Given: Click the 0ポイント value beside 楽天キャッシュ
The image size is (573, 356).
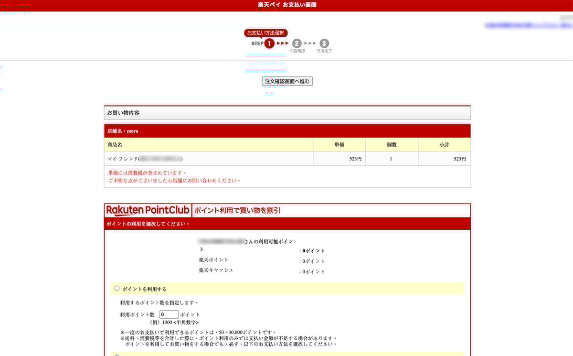Looking at the screenshot, I should pyautogui.click(x=313, y=271).
